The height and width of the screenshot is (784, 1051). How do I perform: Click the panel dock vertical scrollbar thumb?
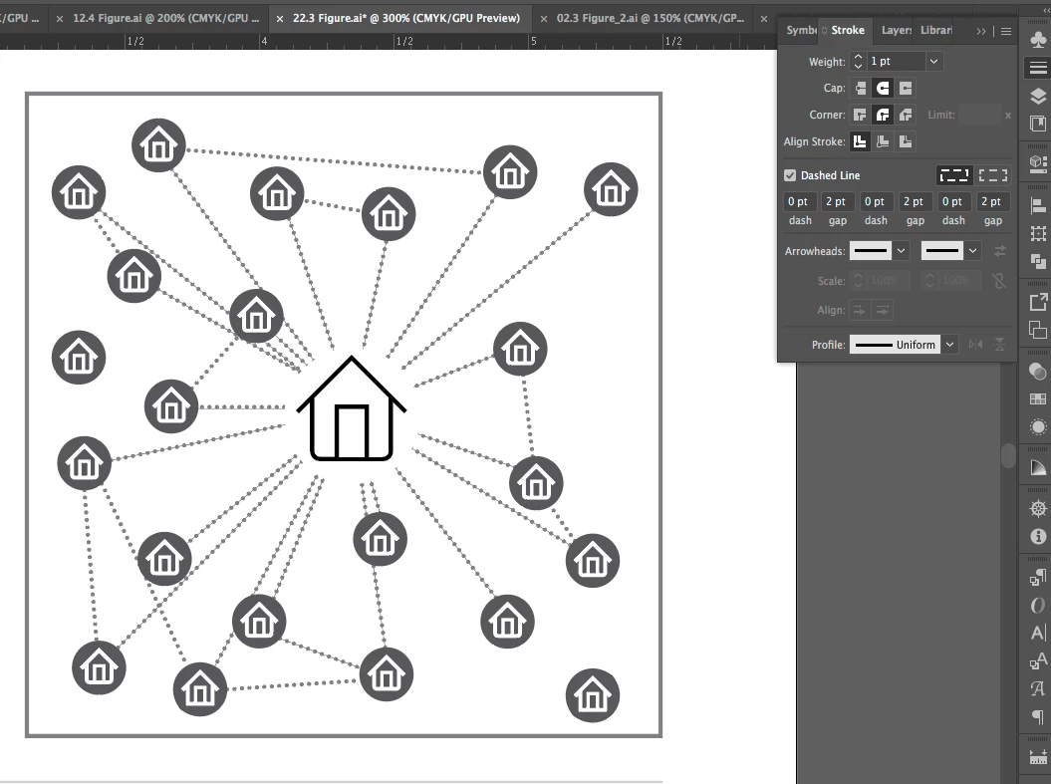pos(1008,455)
